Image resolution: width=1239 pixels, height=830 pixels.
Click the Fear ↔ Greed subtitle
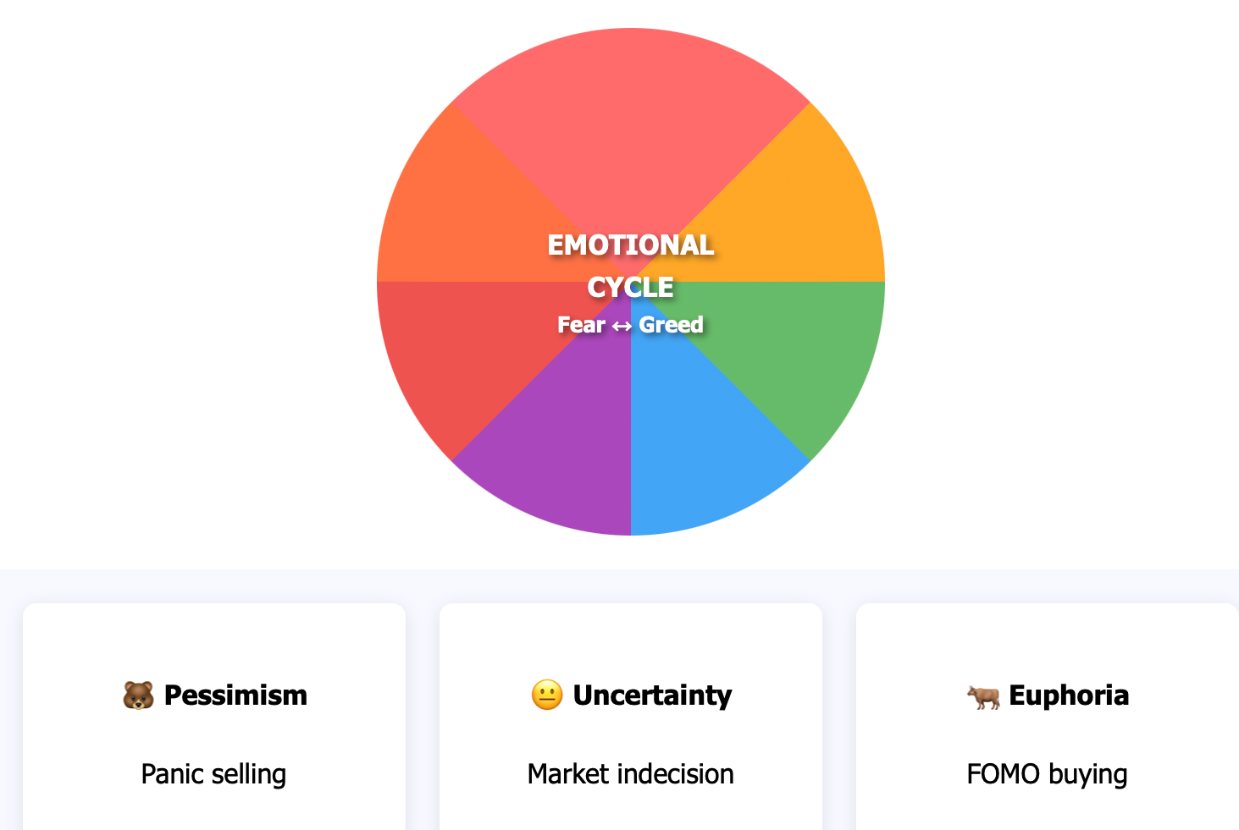(631, 325)
